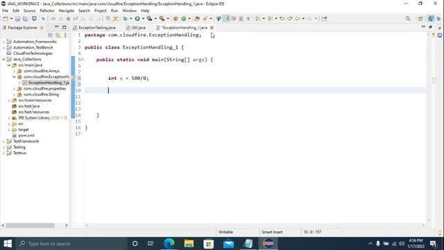Expand the com.cloudfire.properties package
Viewport: 444px width, 250px height.
coord(14,89)
